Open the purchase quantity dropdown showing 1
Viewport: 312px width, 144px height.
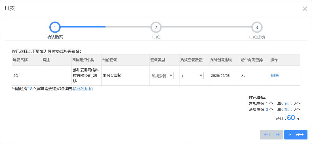pos(192,76)
